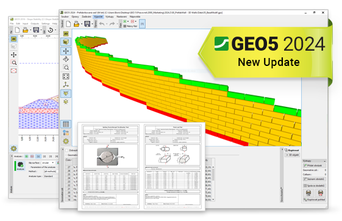Open the Soubor menu
342x221 pixels.
click(x=65, y=16)
